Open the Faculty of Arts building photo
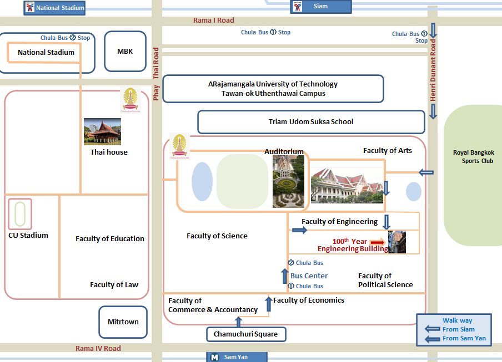The image size is (502, 362). pyautogui.click(x=347, y=186)
